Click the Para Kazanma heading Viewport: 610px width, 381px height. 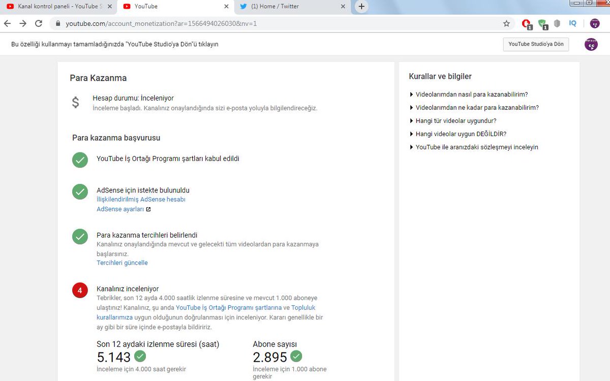click(x=98, y=78)
